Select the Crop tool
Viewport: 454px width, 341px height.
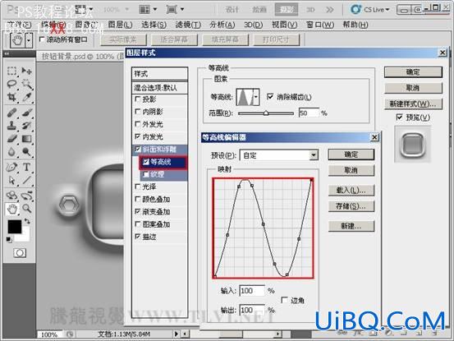click(11, 97)
